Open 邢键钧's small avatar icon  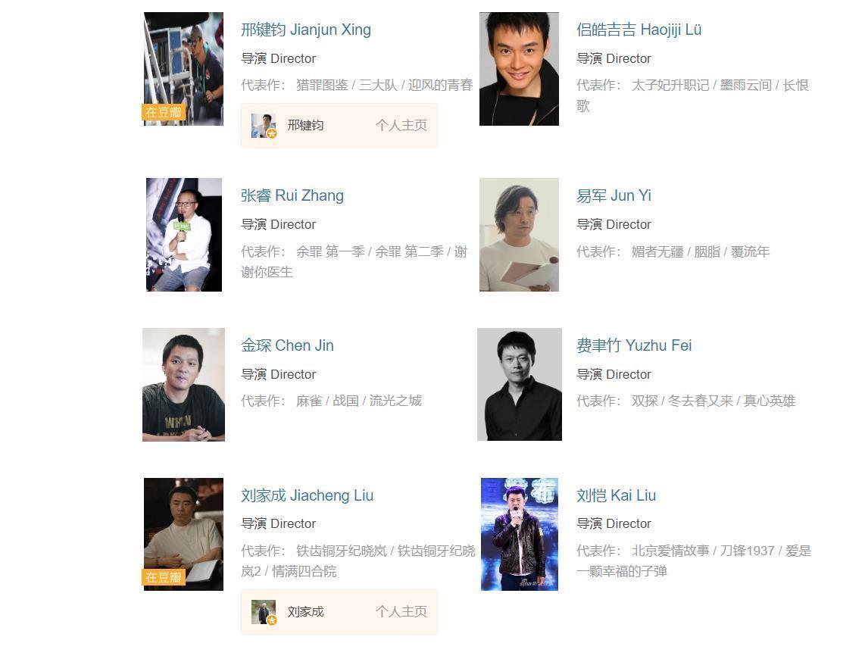pyautogui.click(x=264, y=125)
